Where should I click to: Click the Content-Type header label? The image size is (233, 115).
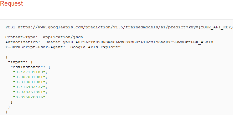22,37
